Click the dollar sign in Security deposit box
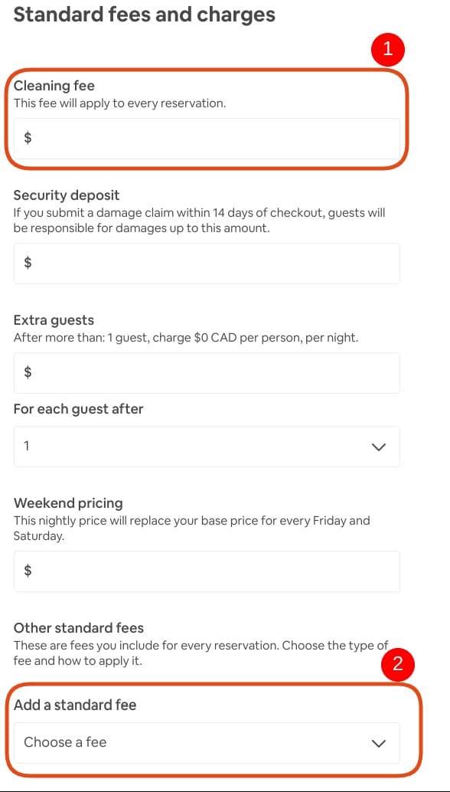 pyautogui.click(x=28, y=263)
